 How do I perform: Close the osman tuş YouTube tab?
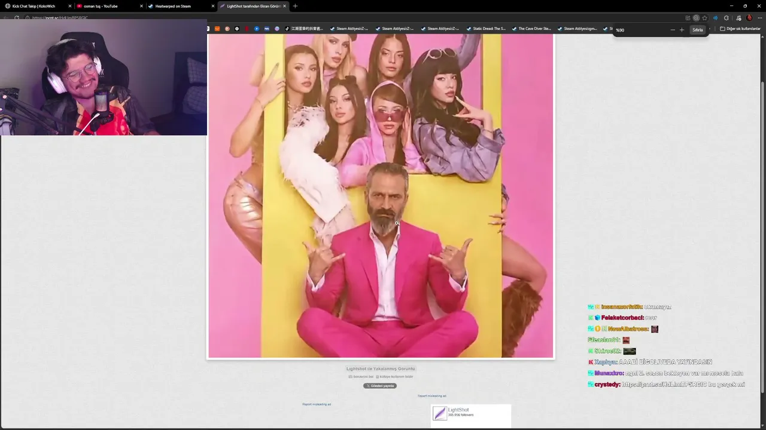tap(141, 6)
